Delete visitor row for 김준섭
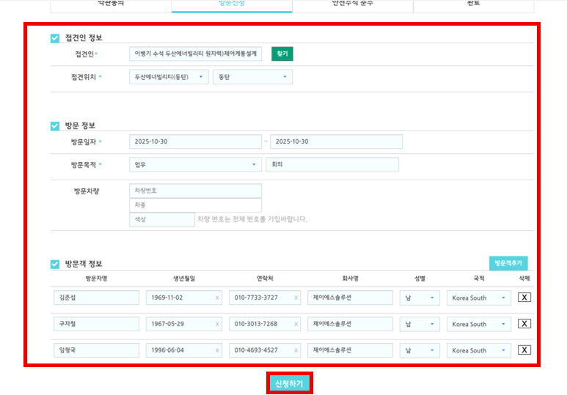The width and height of the screenshot is (567, 395). [x=524, y=298]
